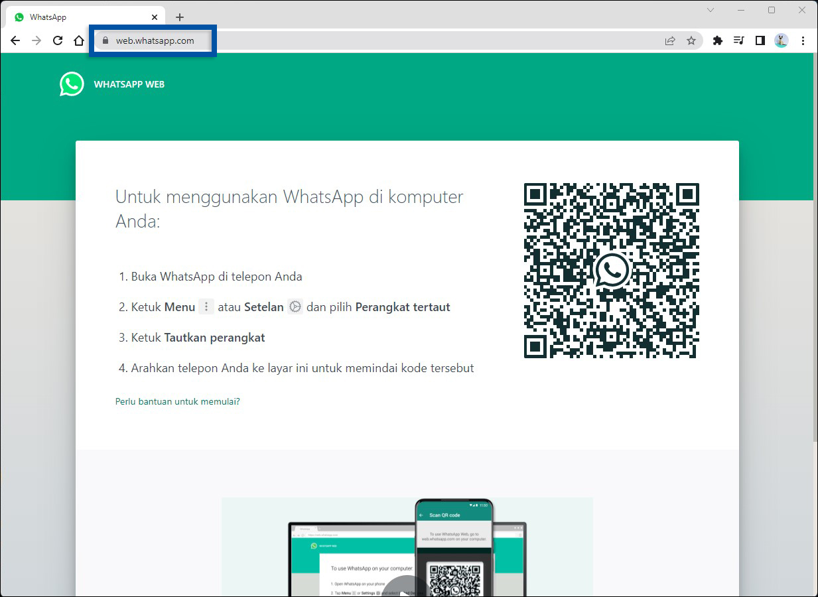818x597 pixels.
Task: Click the Home button in the browser
Action: tap(79, 40)
